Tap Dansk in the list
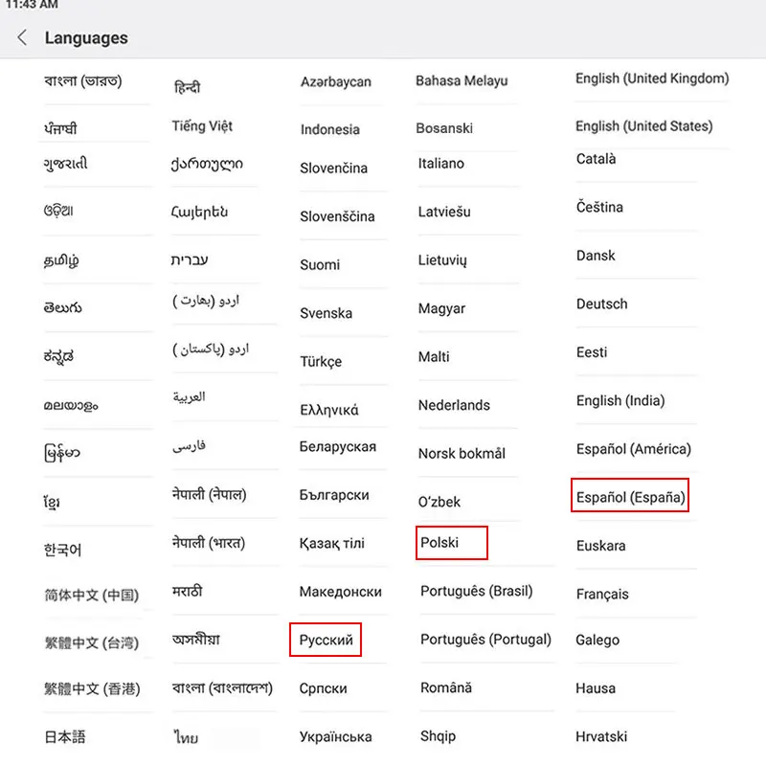The image size is (766, 766). tap(596, 256)
